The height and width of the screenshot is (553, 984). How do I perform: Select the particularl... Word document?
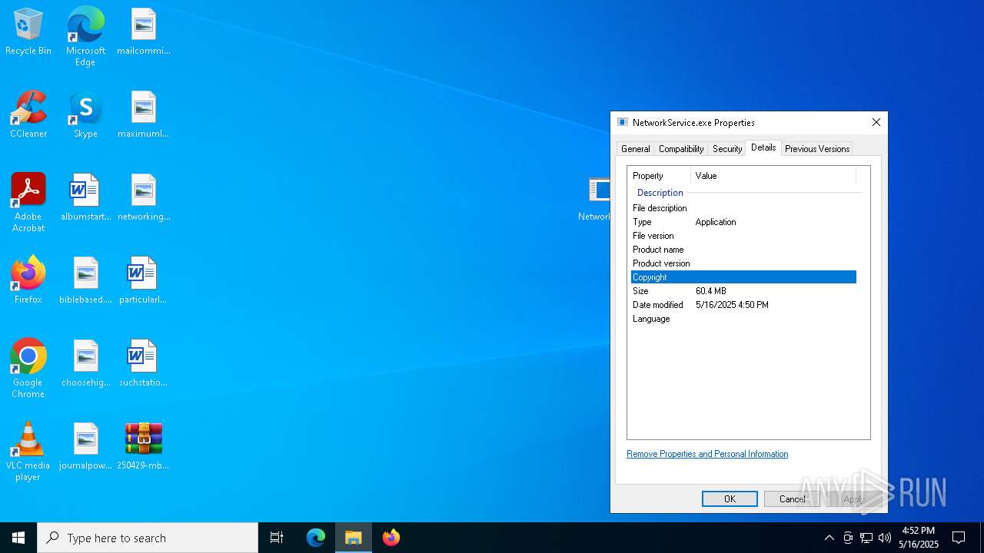point(144,281)
